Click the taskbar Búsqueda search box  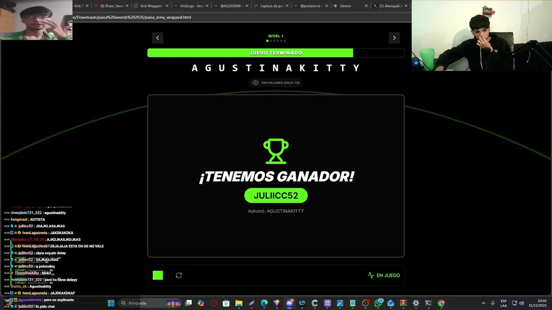(150, 303)
